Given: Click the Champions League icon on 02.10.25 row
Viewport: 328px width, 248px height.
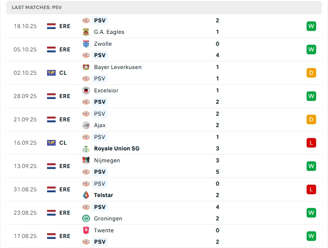Looking at the screenshot, I should pyautogui.click(x=51, y=73).
